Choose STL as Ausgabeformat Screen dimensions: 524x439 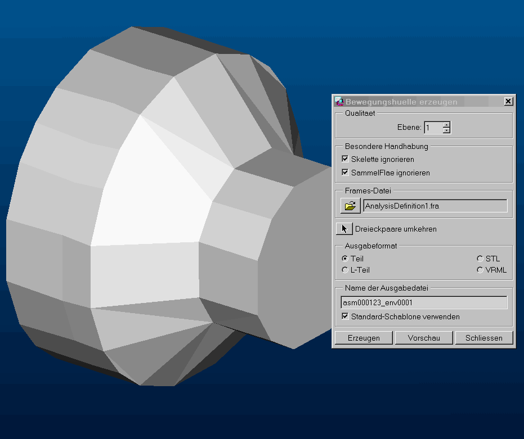pyautogui.click(x=480, y=259)
